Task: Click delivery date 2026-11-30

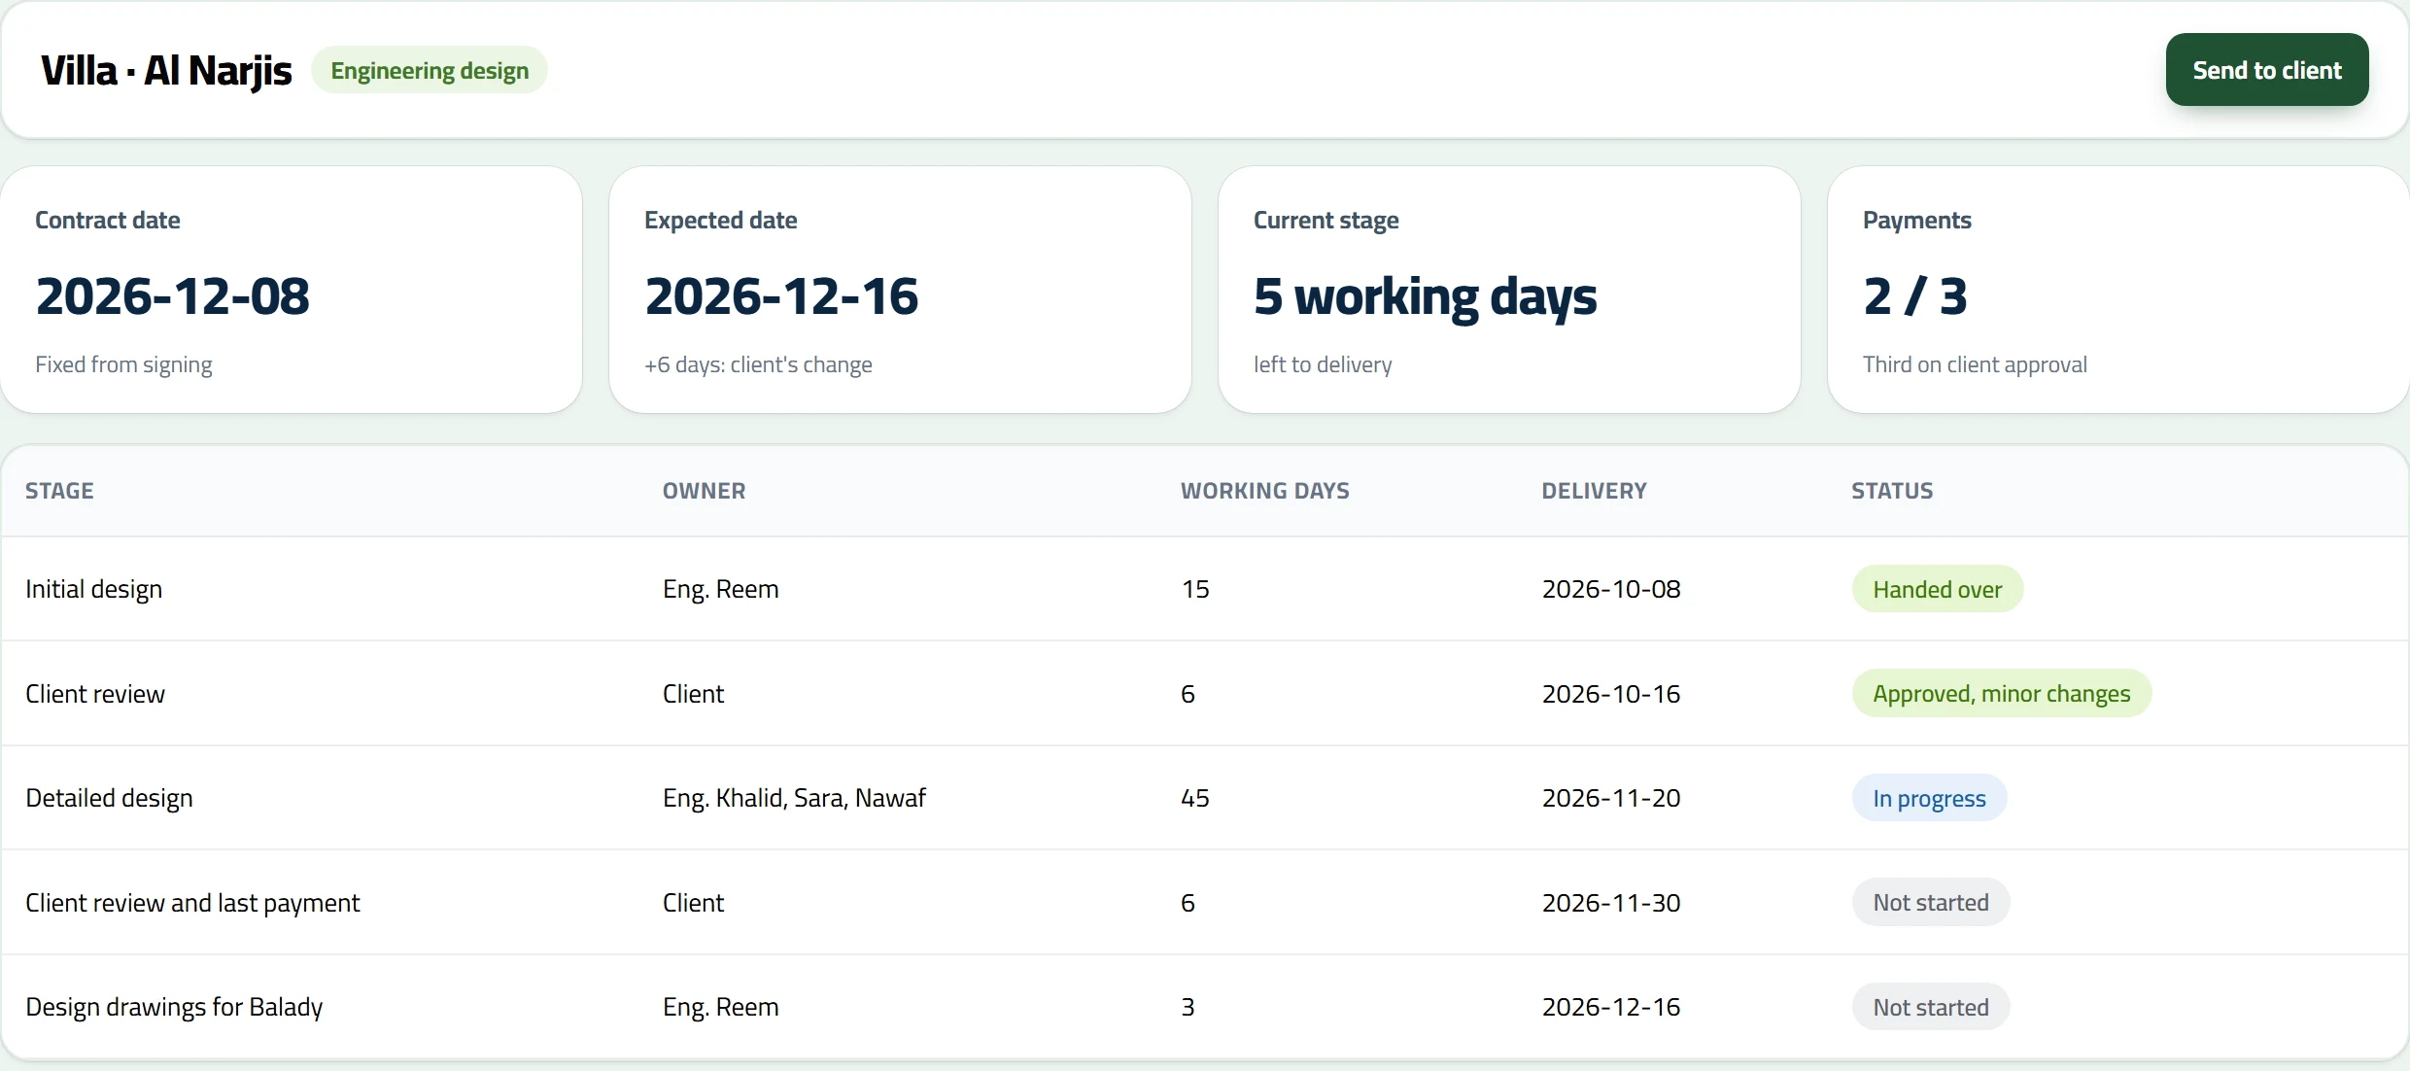Action: point(1610,903)
